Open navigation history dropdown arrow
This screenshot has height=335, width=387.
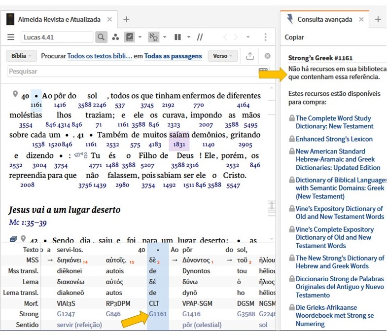(248, 37)
